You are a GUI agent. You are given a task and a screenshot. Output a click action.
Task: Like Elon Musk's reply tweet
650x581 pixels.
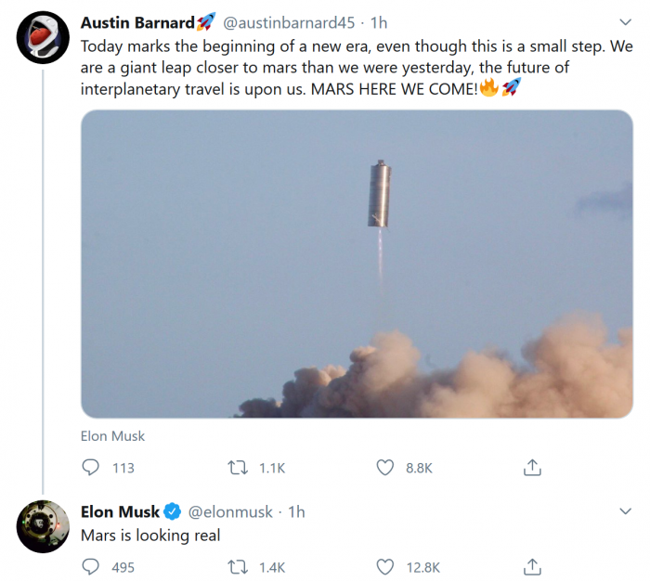click(384, 566)
